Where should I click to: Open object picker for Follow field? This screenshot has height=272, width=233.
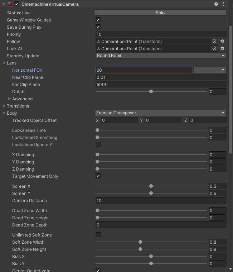[214, 41]
